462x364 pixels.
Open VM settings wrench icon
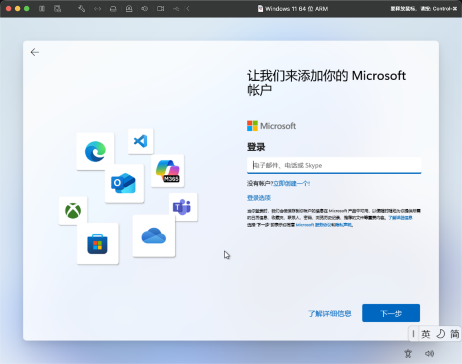pyautogui.click(x=82, y=8)
